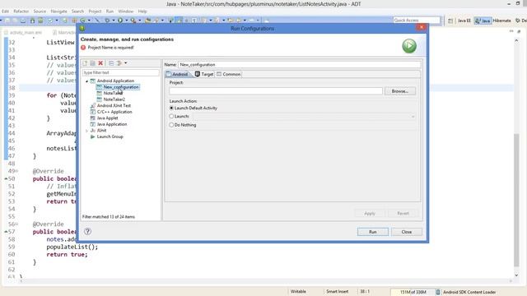The height and width of the screenshot is (296, 527).
Task: Run the garbage collector trash icon
Action: click(437, 292)
